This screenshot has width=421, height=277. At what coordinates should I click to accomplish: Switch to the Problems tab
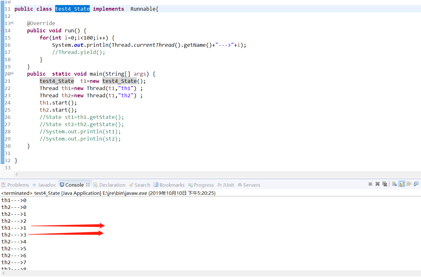(18, 185)
